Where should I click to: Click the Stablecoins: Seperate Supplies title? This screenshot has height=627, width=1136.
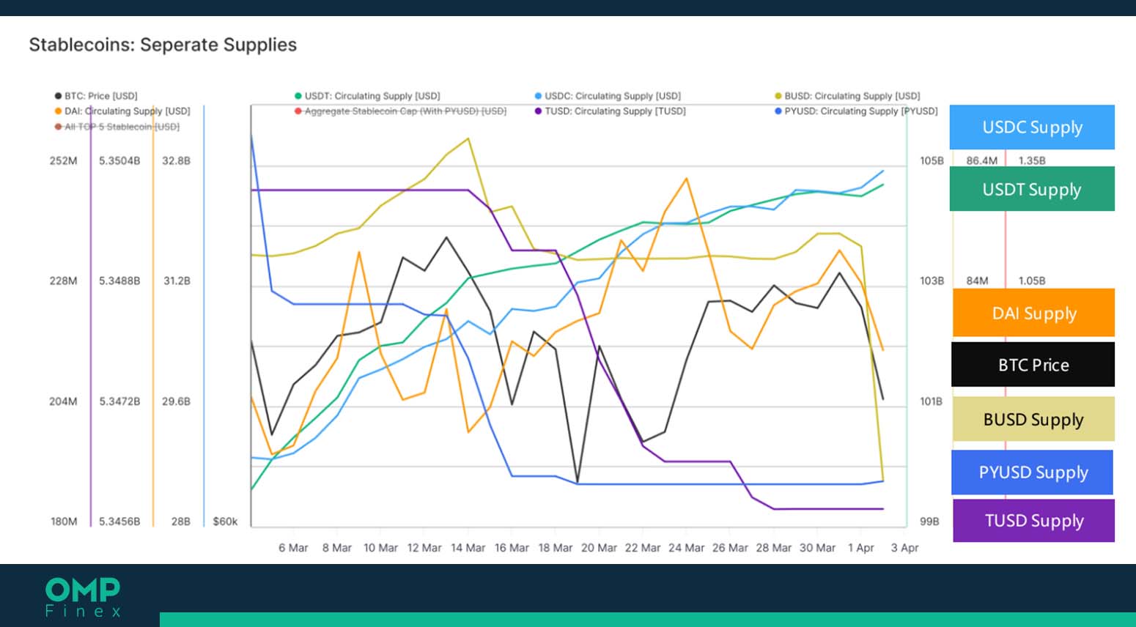click(163, 45)
